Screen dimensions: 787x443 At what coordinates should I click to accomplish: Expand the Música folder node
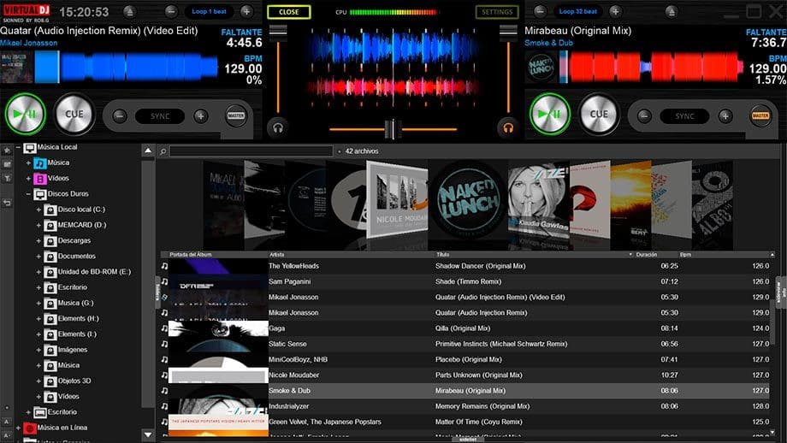[28, 163]
